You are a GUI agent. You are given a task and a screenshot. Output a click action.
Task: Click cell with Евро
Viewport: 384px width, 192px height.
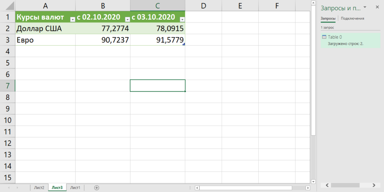coord(45,40)
